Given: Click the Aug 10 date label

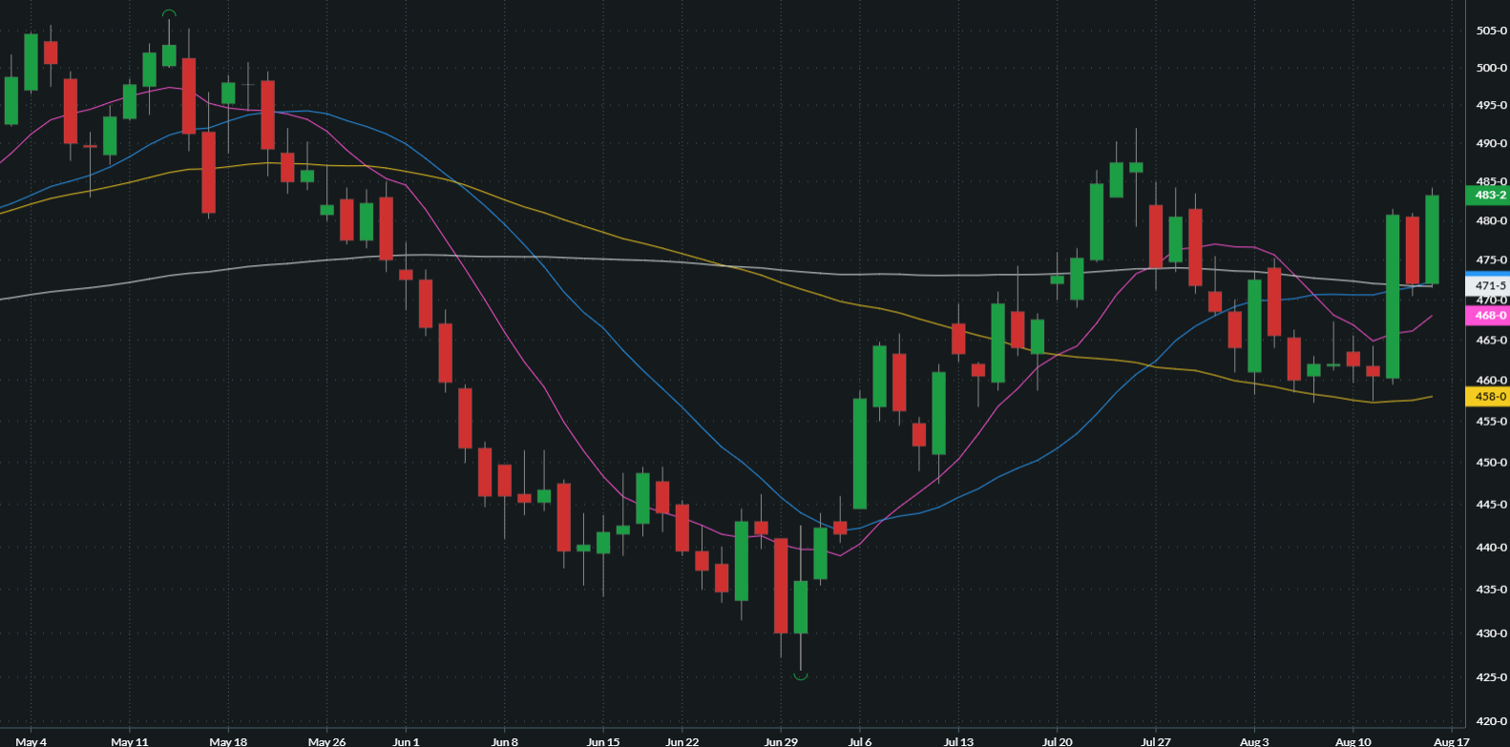Looking at the screenshot, I should point(1353,741).
